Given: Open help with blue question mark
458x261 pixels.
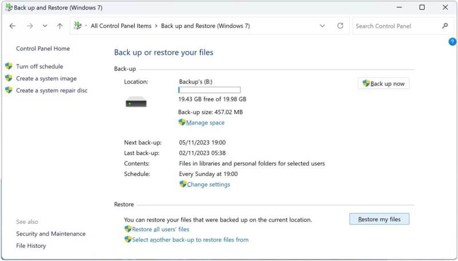Looking at the screenshot, I should [x=452, y=42].
